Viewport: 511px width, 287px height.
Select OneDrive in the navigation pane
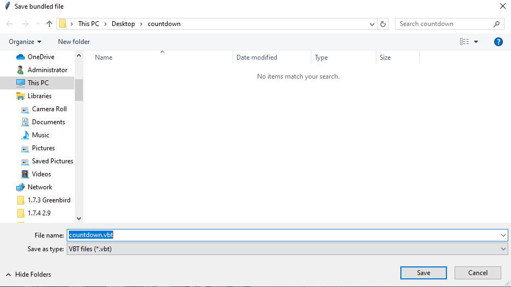[41, 57]
